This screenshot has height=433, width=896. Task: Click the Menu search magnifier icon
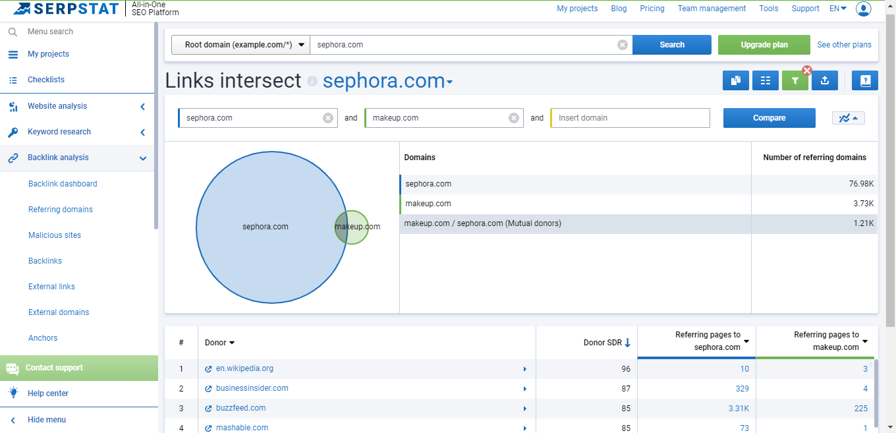[13, 32]
